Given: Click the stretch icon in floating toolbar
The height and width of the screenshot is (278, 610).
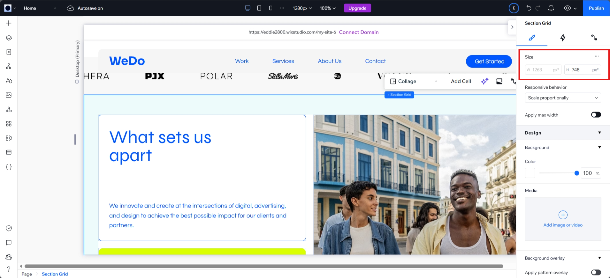Looking at the screenshot, I should 499,81.
